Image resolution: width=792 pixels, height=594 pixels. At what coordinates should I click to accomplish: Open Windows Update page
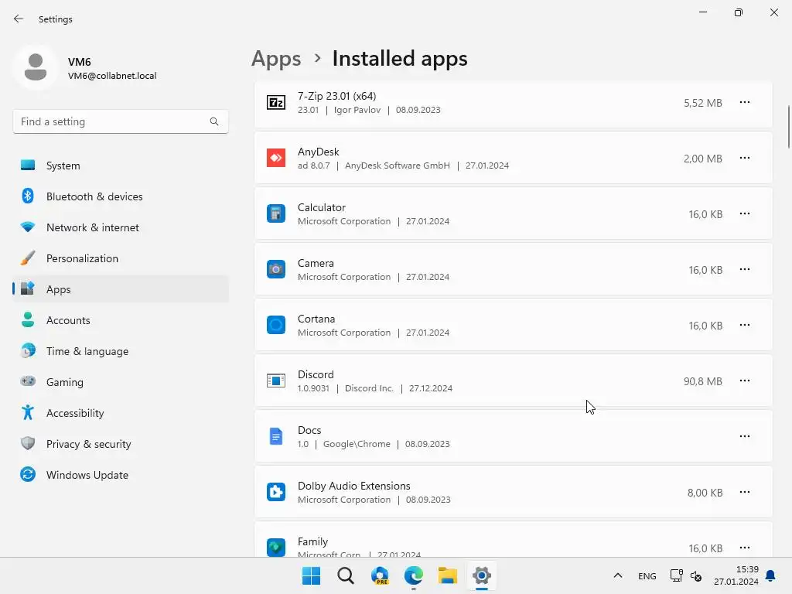click(x=120, y=475)
